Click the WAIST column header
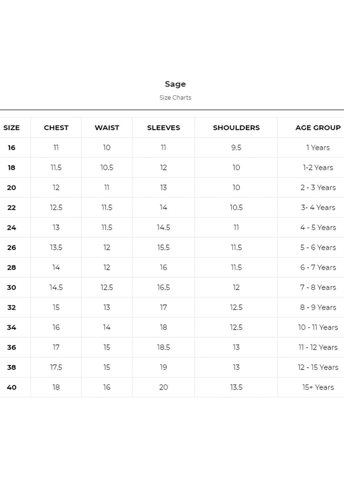The height and width of the screenshot is (478, 344). [x=107, y=128]
